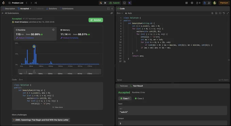Click 'Ln 17, Col 3' status text
This screenshot has height=126, width=231.
224,80
